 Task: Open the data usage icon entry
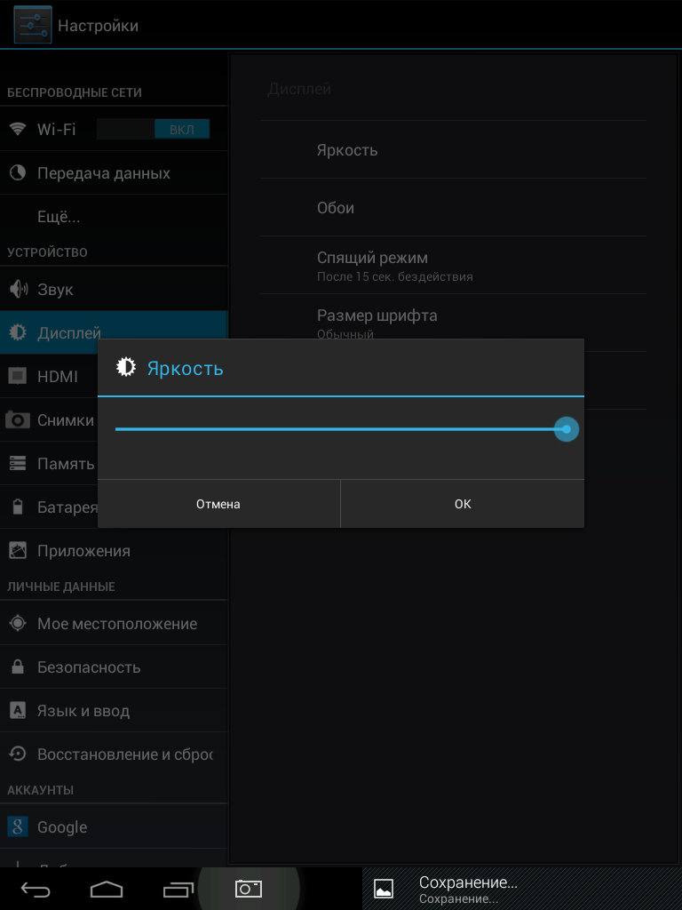coord(18,172)
